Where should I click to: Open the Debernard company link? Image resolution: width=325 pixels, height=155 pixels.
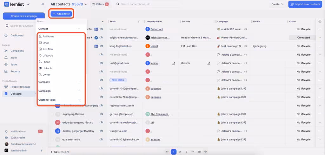pos(157,29)
